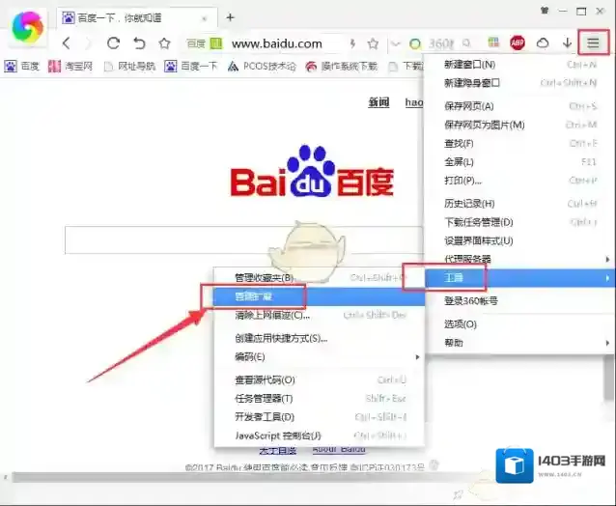Choose 查看源代码(O)
The height and width of the screenshot is (506, 616).
(x=319, y=379)
